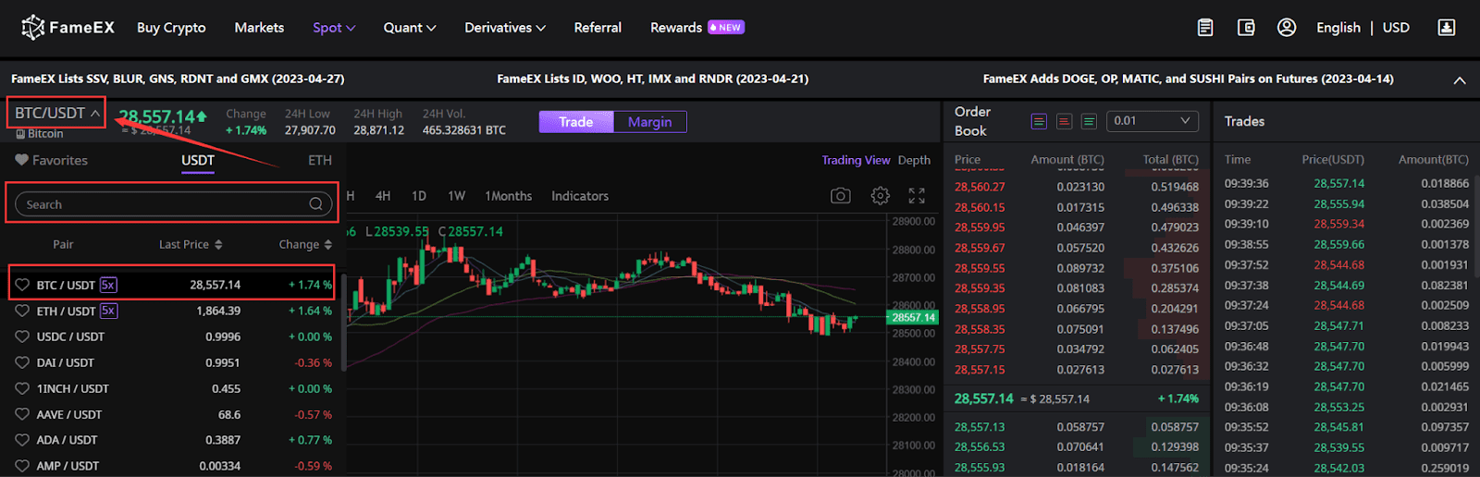Click the 28557.14 current price chart label
This screenshot has height=477, width=1480.
pyautogui.click(x=913, y=317)
